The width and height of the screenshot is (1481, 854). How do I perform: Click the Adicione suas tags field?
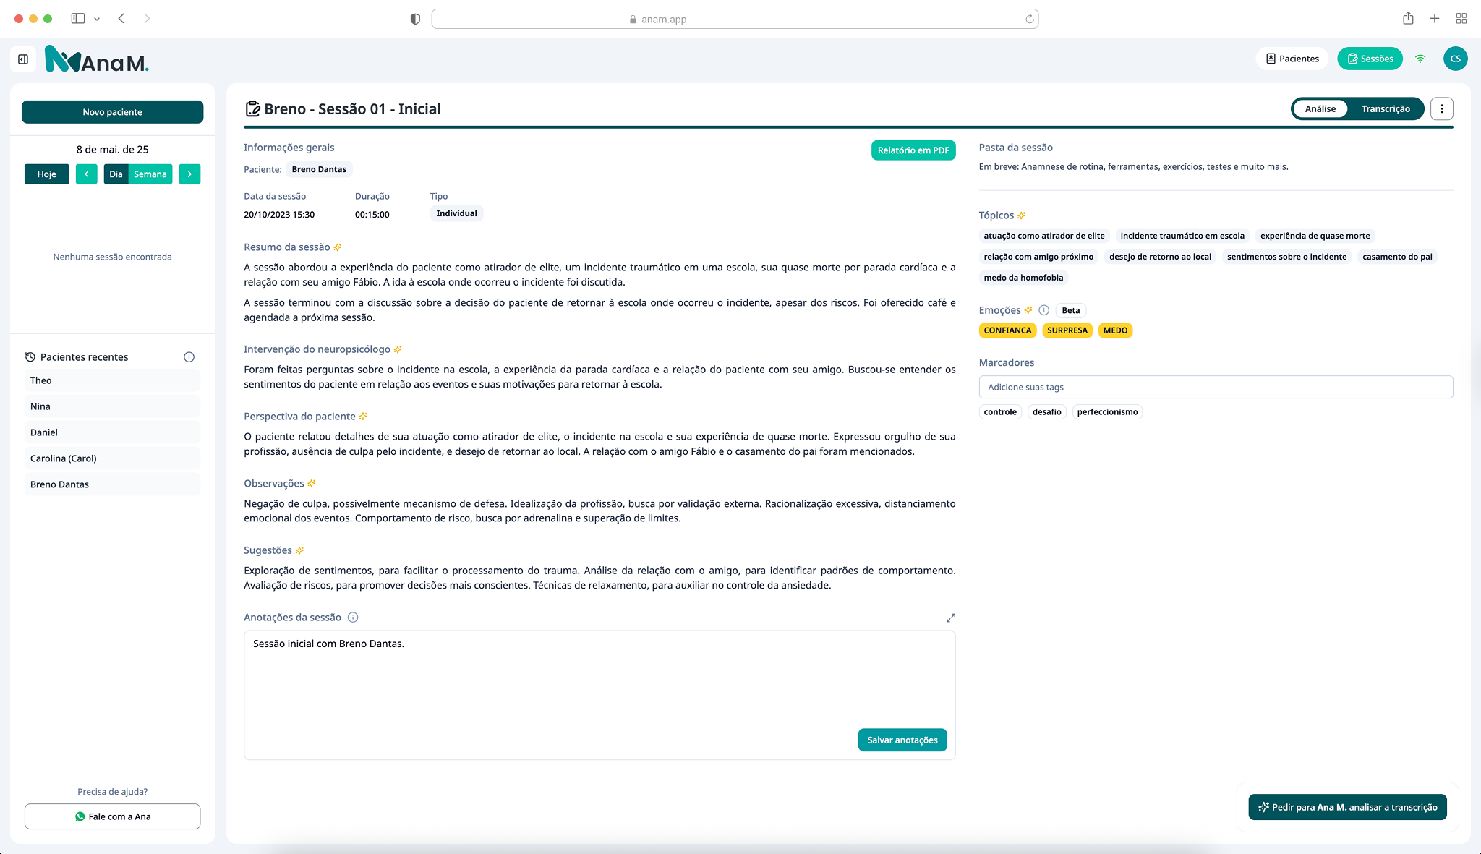pos(1216,387)
